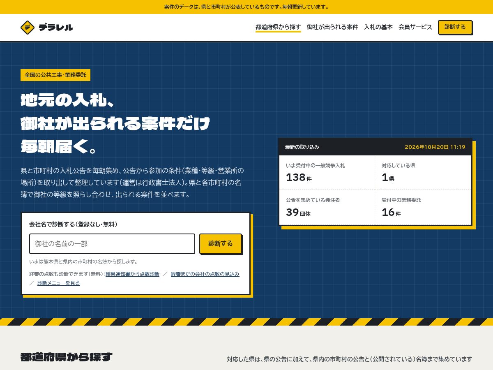The image size is (493, 370).
Task: Click the デラレル logo icon
Action: pyautogui.click(x=28, y=28)
